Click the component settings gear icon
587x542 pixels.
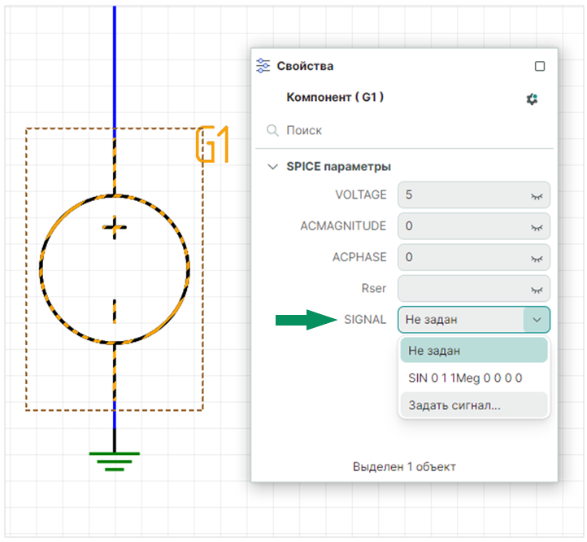[x=532, y=98]
